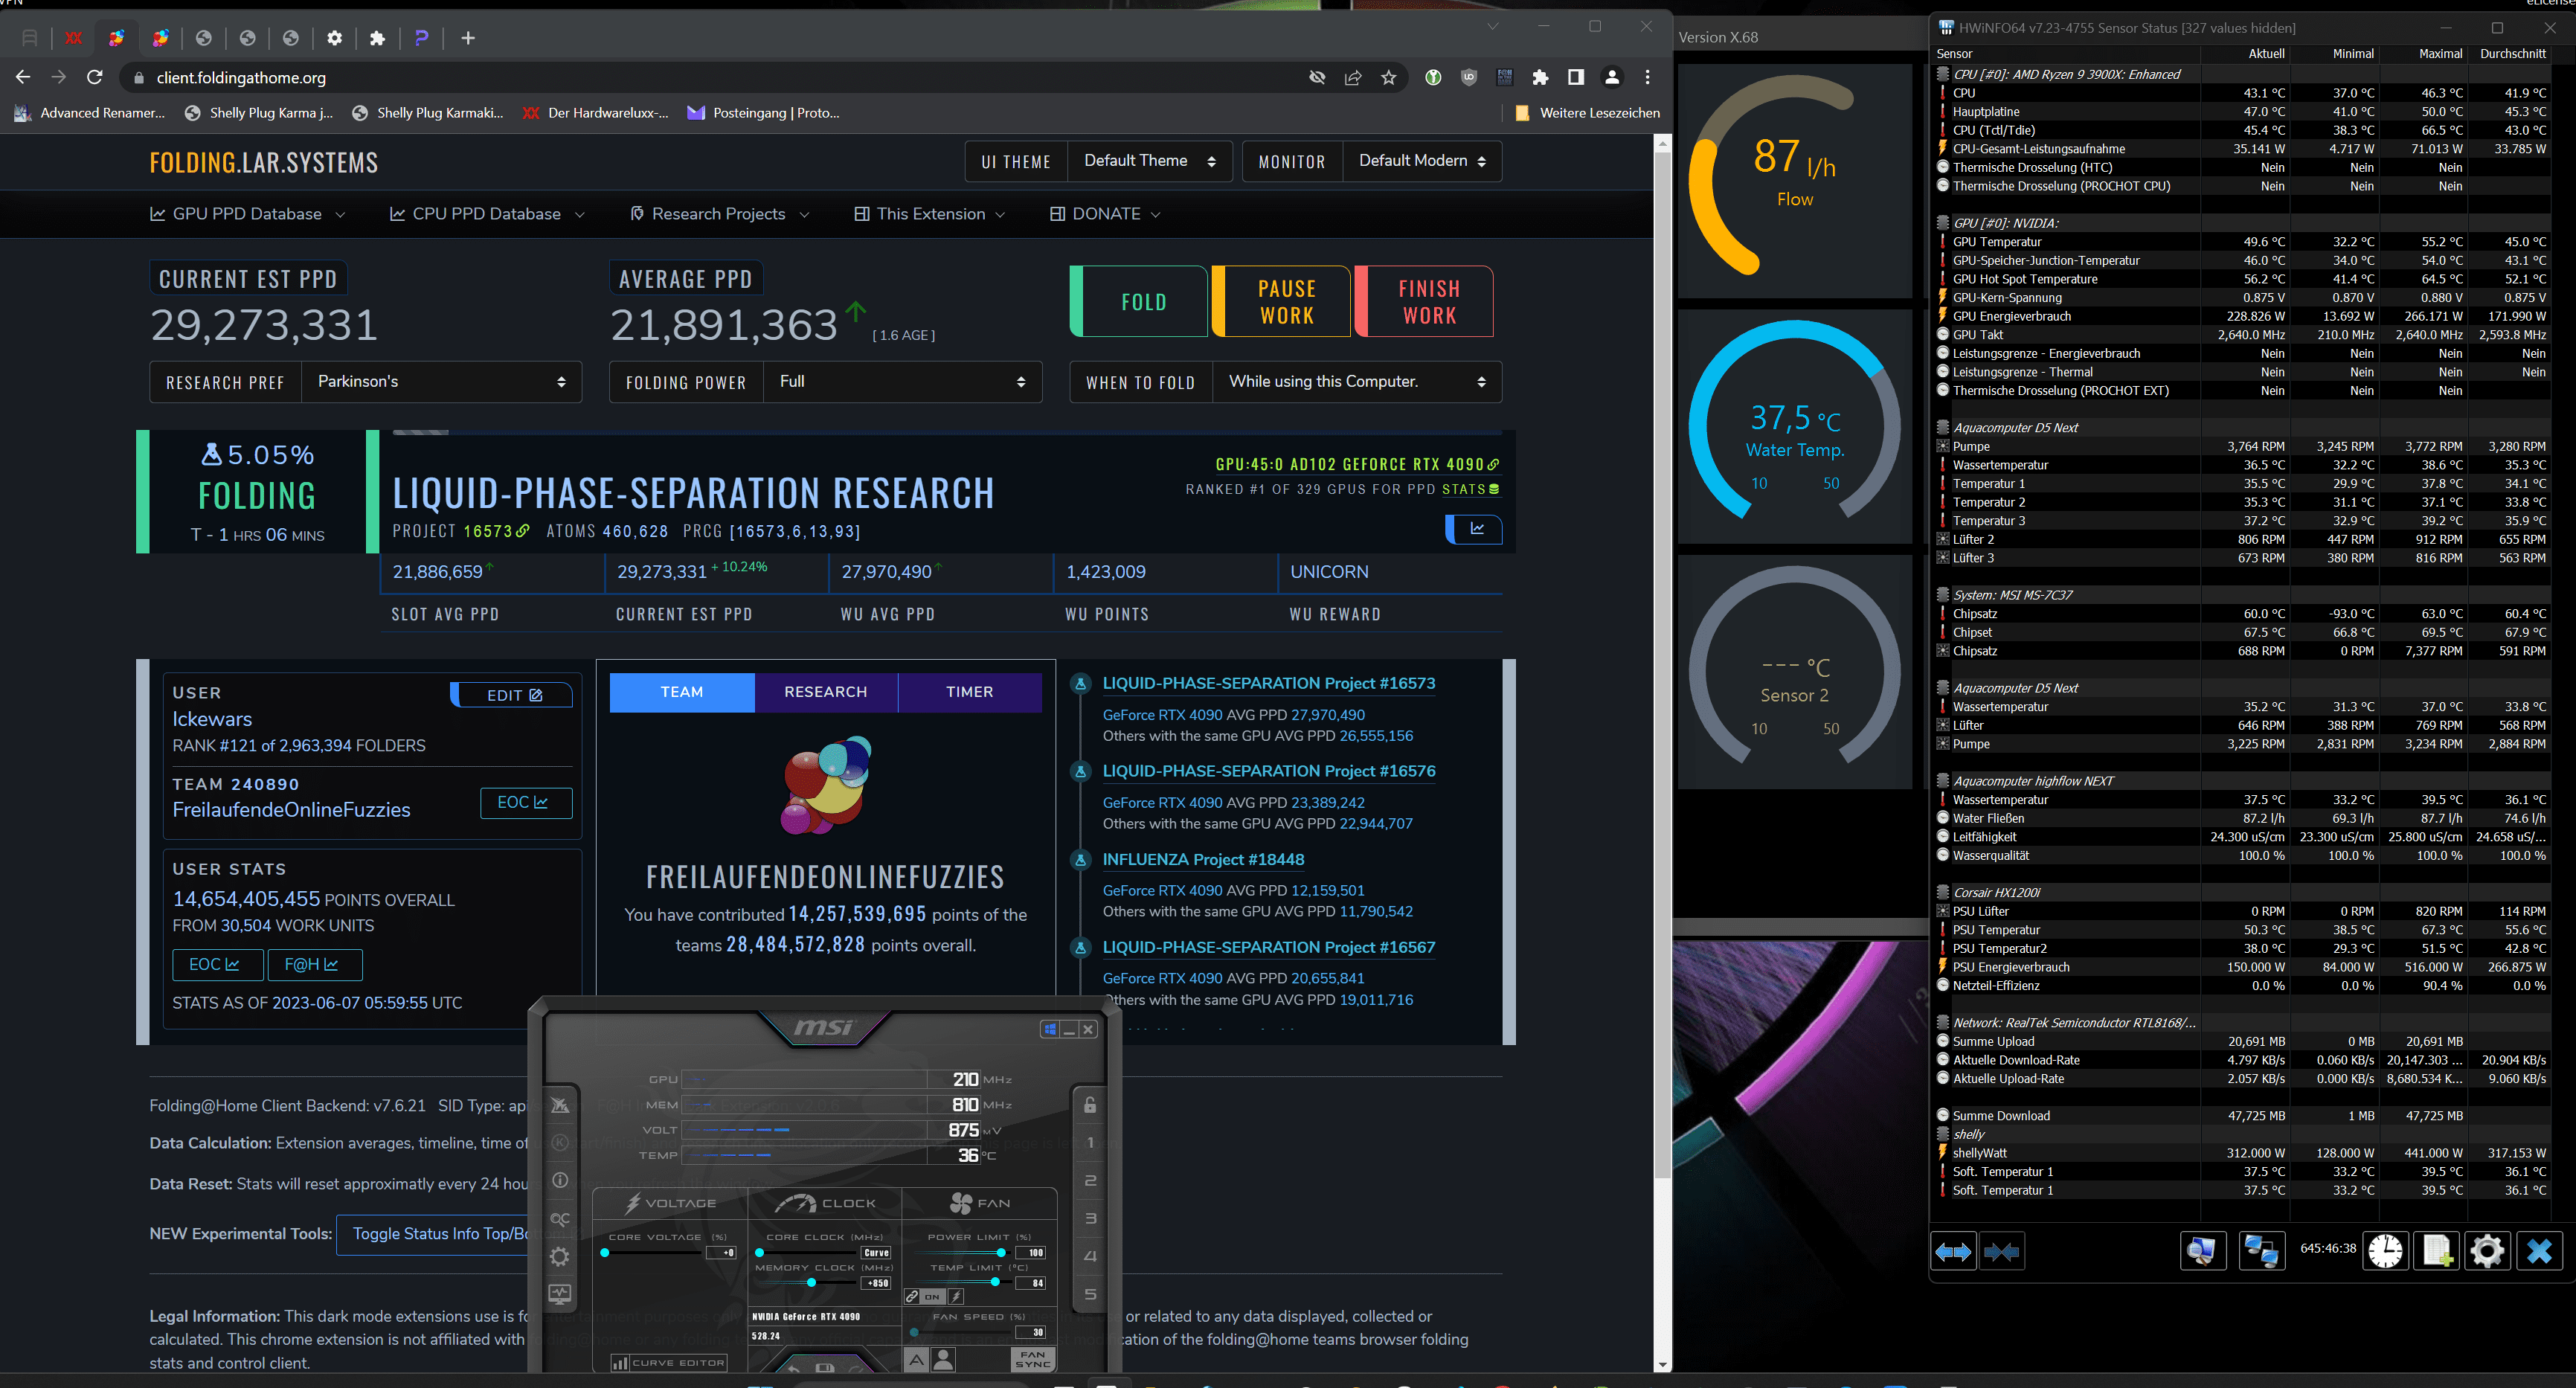The image size is (2576, 1388).
Task: Switch to the TIMER tab
Action: pos(970,692)
